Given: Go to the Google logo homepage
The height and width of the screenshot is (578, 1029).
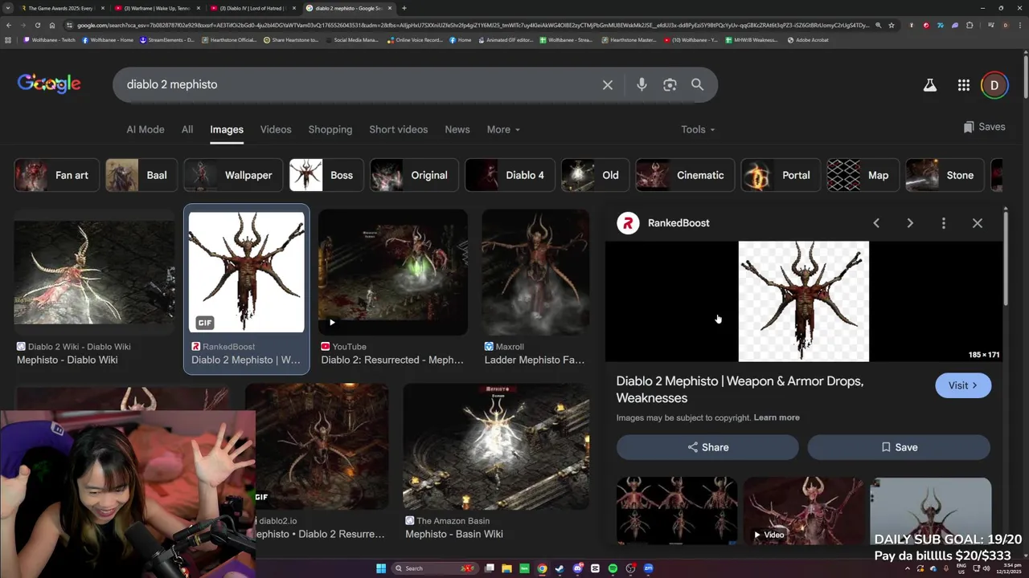Looking at the screenshot, I should [49, 83].
